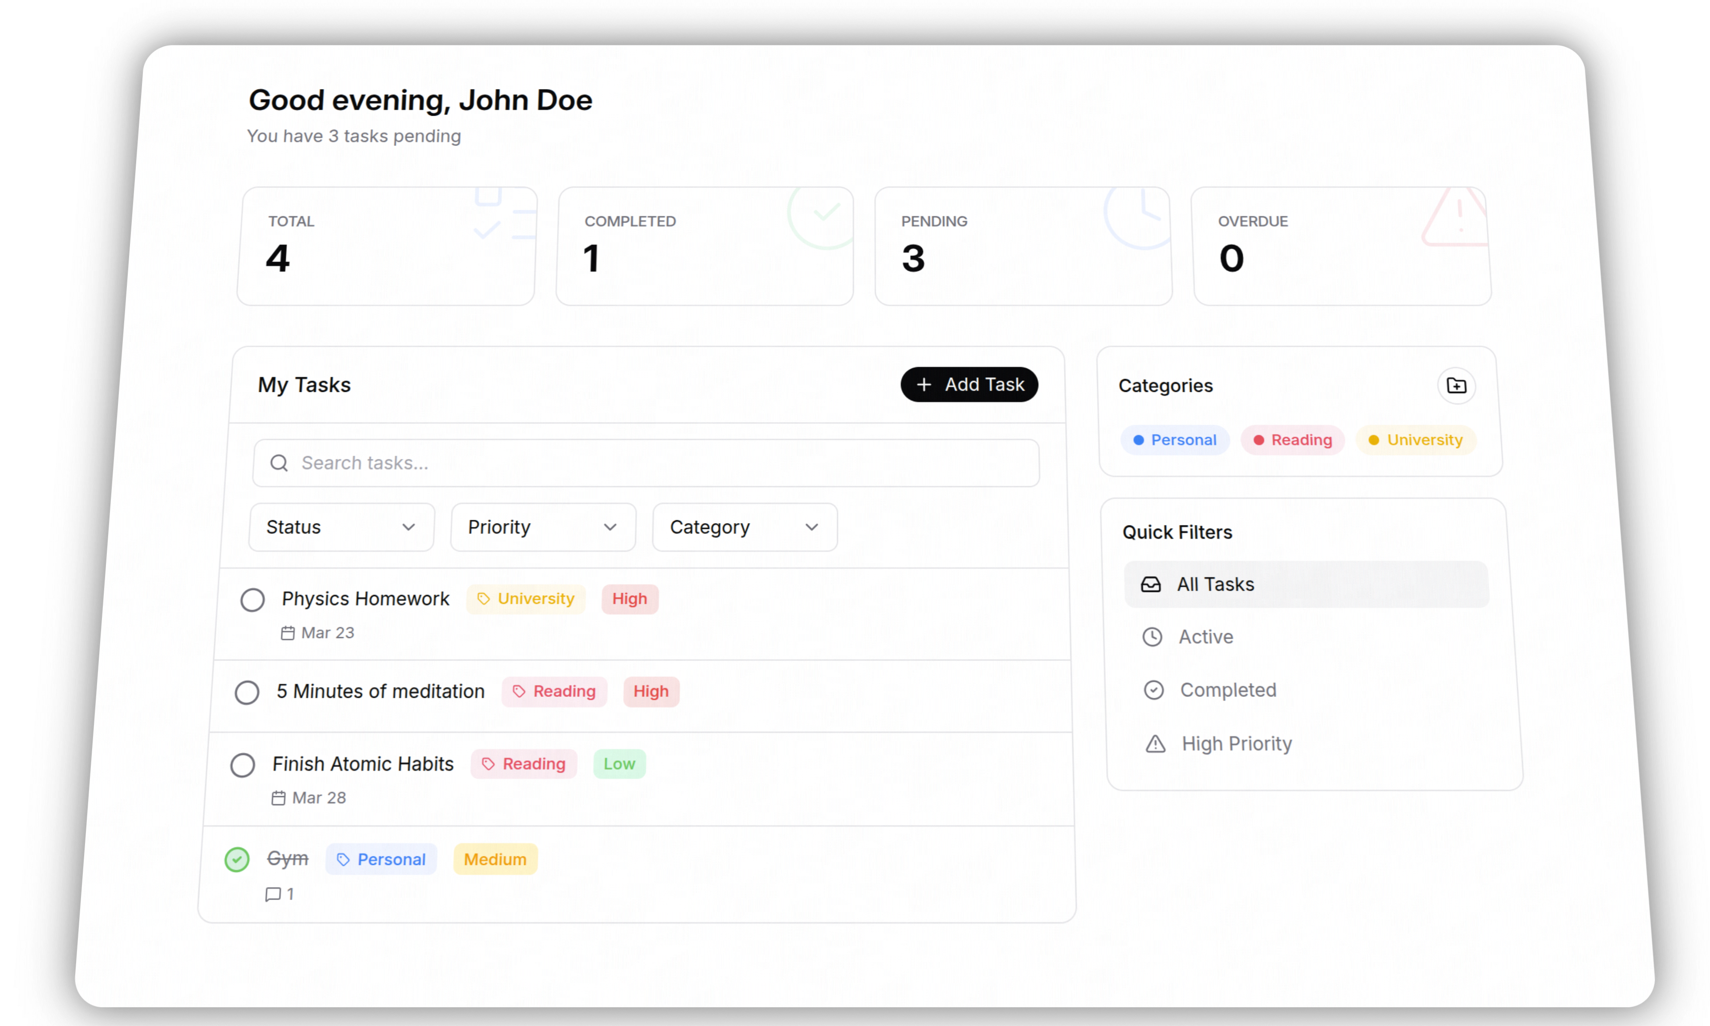Click the Medium priority badge on Gym
The image size is (1710, 1026).
coord(495,859)
